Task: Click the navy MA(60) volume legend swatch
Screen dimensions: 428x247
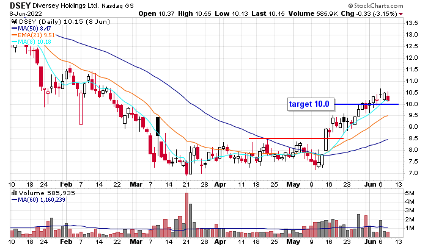Action: [15, 199]
